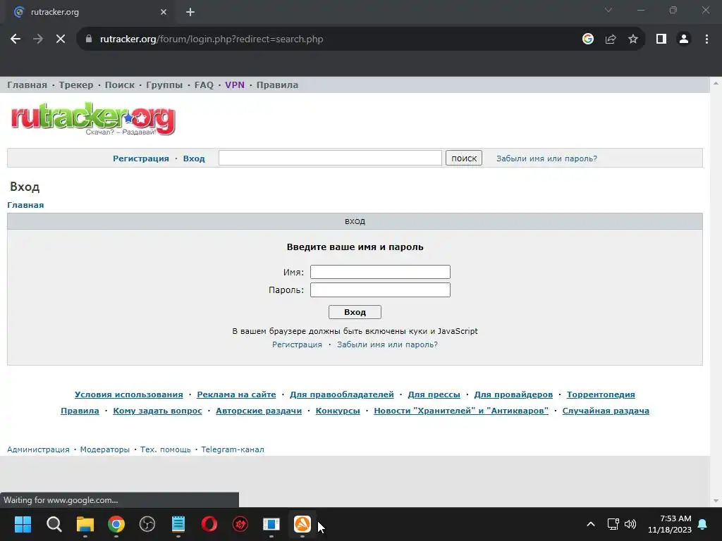Image resolution: width=722 pixels, height=541 pixels.
Task: Go back to the previous page
Action: tap(16, 39)
